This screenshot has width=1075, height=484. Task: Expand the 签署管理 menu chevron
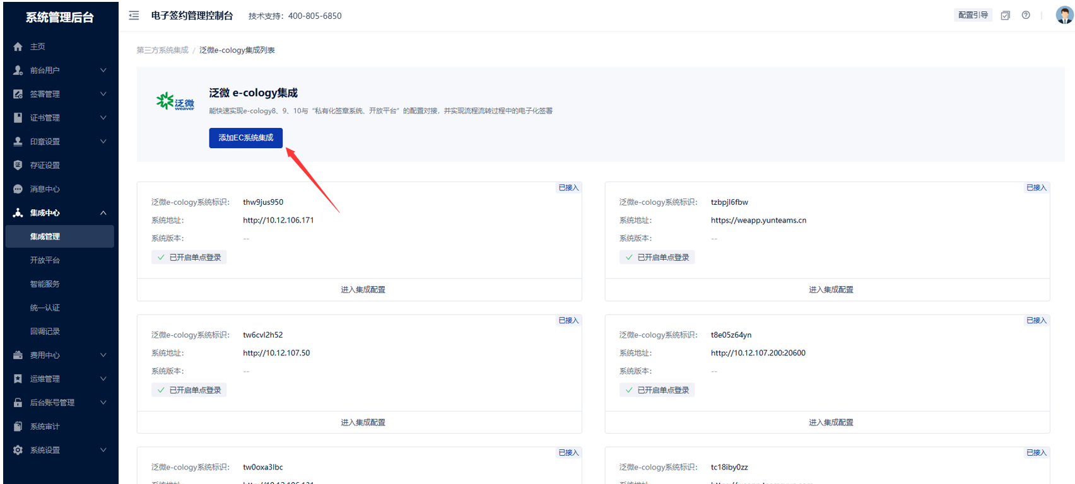coord(103,94)
